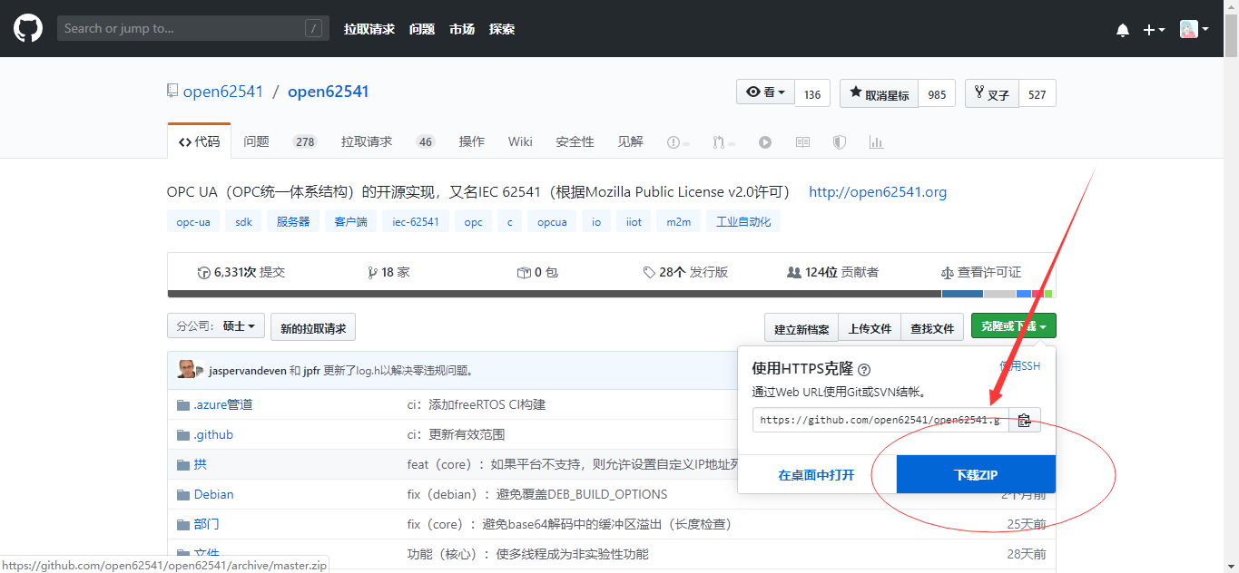Open the notifications bell icon
This screenshot has width=1239, height=573.
pos(1122,28)
